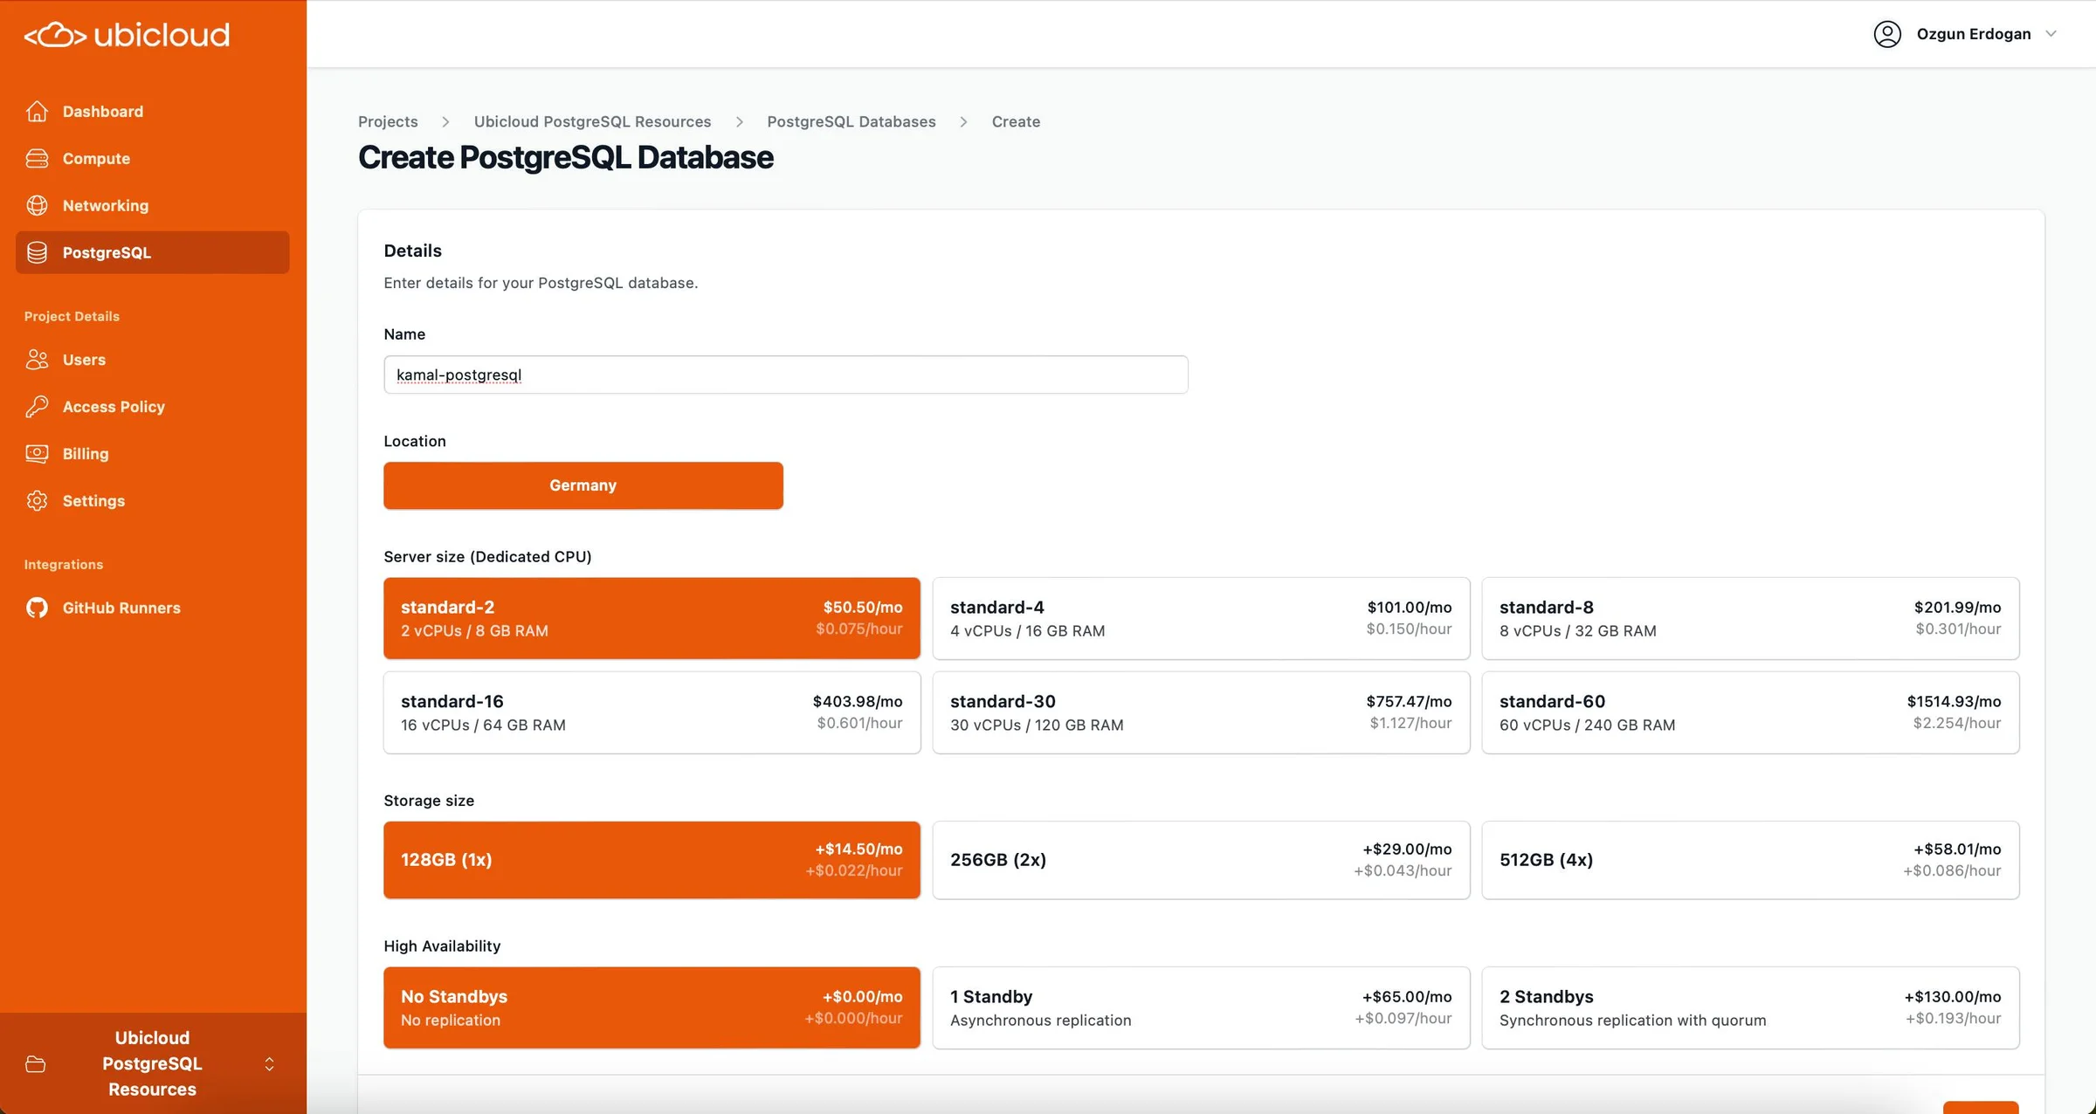Click the Create PostgreSQL Database heading
This screenshot has width=2096, height=1114.
[x=565, y=158]
